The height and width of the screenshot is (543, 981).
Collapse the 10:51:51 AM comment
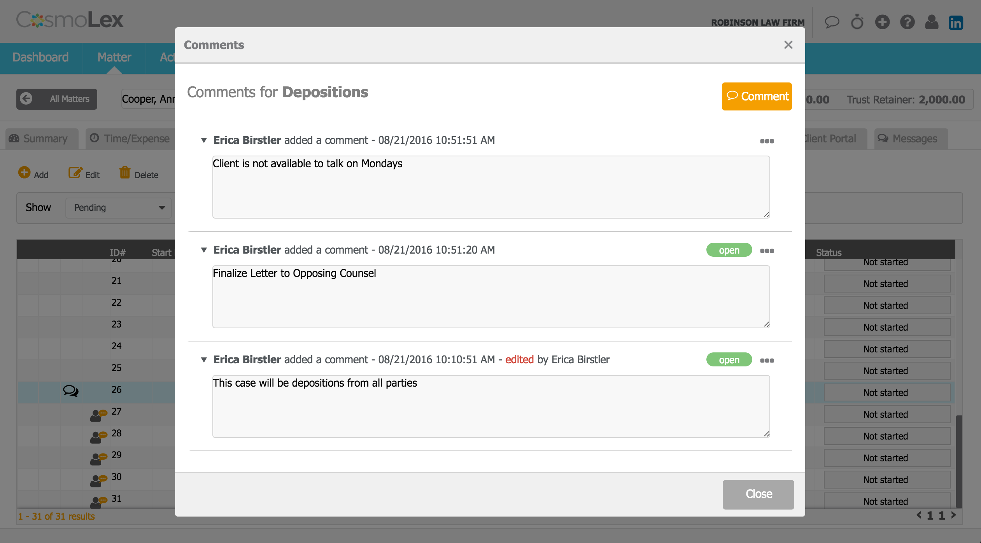(x=204, y=140)
